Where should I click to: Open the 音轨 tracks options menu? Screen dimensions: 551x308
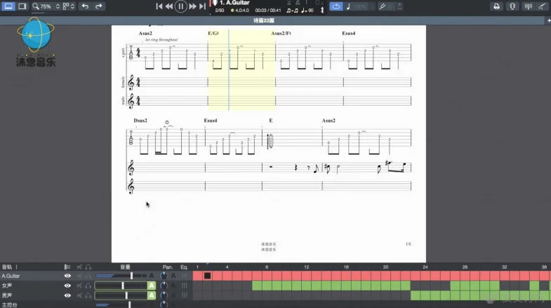(x=16, y=267)
